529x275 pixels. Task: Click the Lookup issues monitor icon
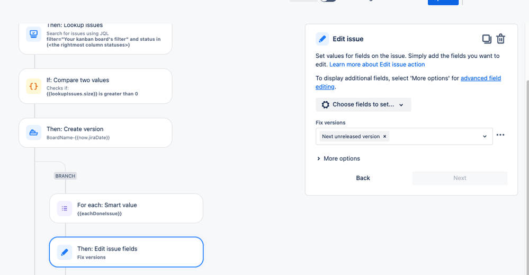coord(34,34)
